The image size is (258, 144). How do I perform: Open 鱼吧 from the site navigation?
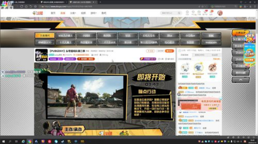(104, 13)
